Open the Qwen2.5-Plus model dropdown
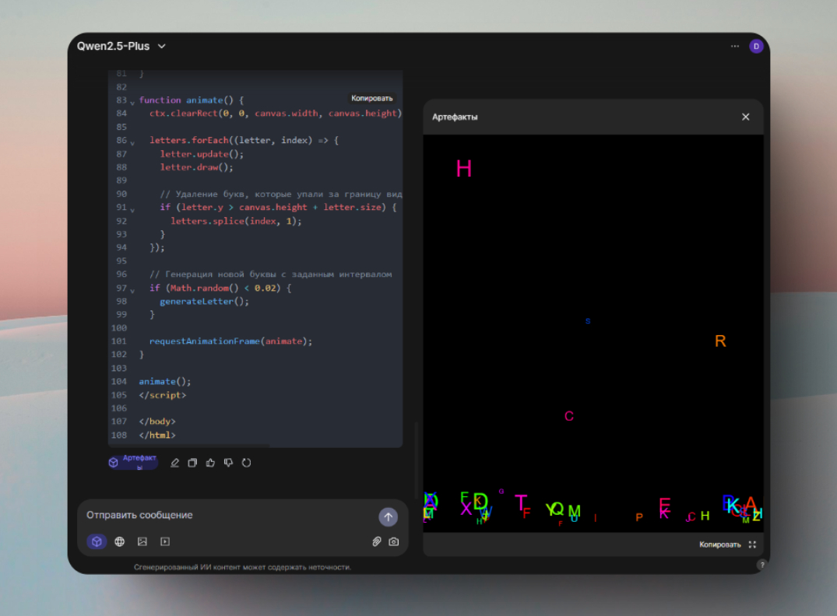The width and height of the screenshot is (837, 616). coord(121,46)
